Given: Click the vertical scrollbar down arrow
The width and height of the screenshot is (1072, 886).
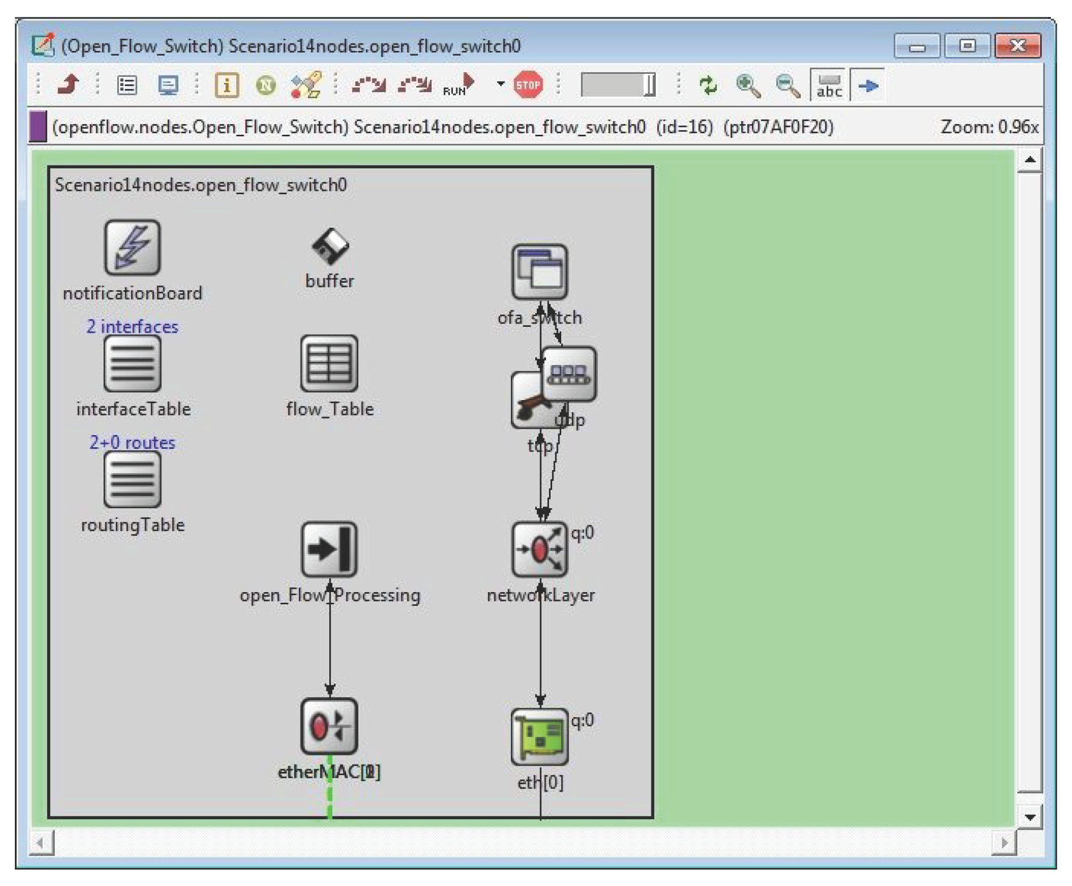Looking at the screenshot, I should pyautogui.click(x=1030, y=817).
